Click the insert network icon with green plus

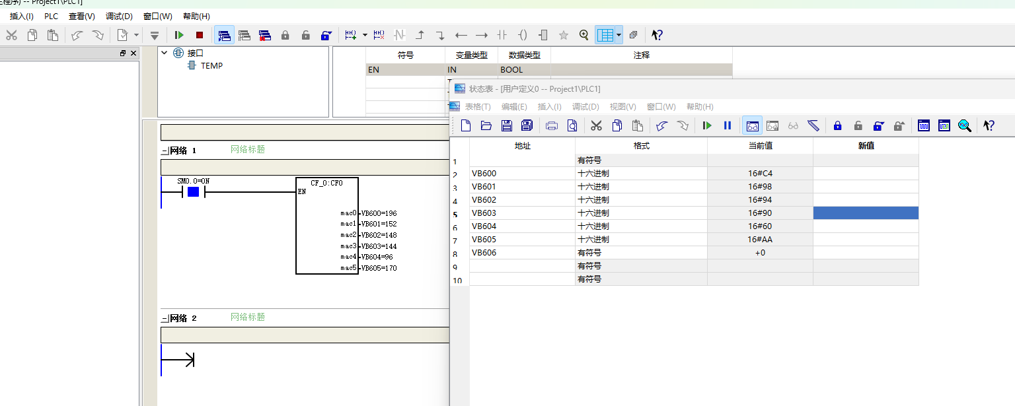pyautogui.click(x=350, y=35)
